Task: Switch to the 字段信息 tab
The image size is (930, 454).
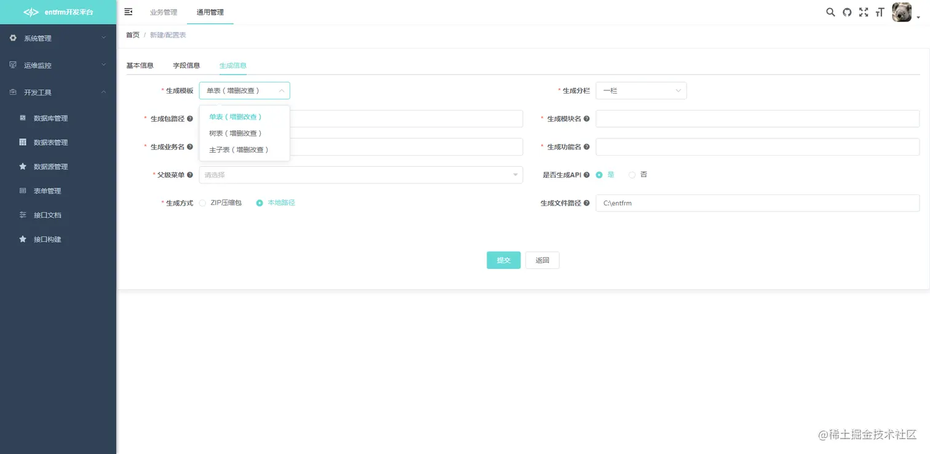Action: 186,65
